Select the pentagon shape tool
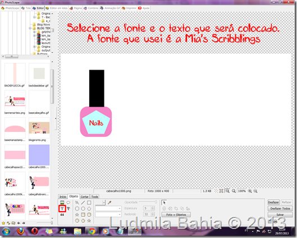Image resolution: width=297 pixels, height=238 pixels. [x=89, y=209]
